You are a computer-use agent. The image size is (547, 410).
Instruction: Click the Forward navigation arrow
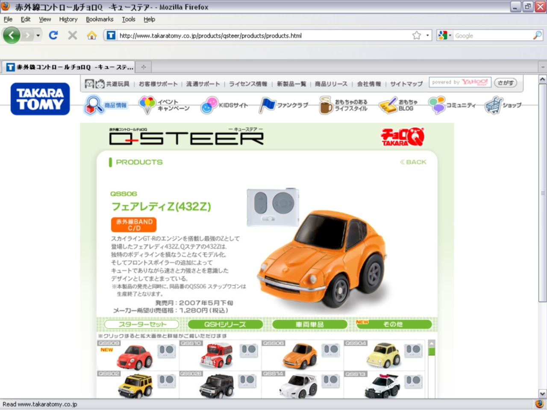tap(27, 35)
